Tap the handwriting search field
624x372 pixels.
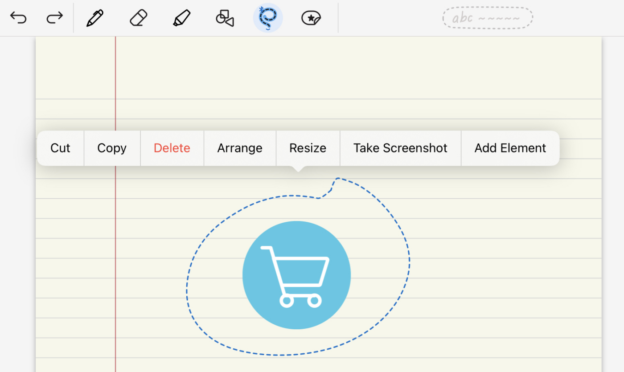click(x=487, y=18)
